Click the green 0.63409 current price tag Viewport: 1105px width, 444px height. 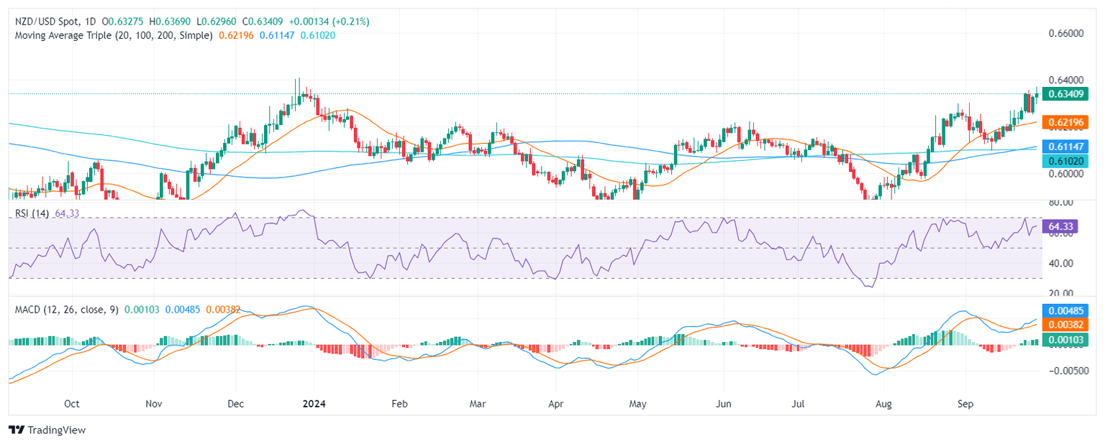[1066, 93]
